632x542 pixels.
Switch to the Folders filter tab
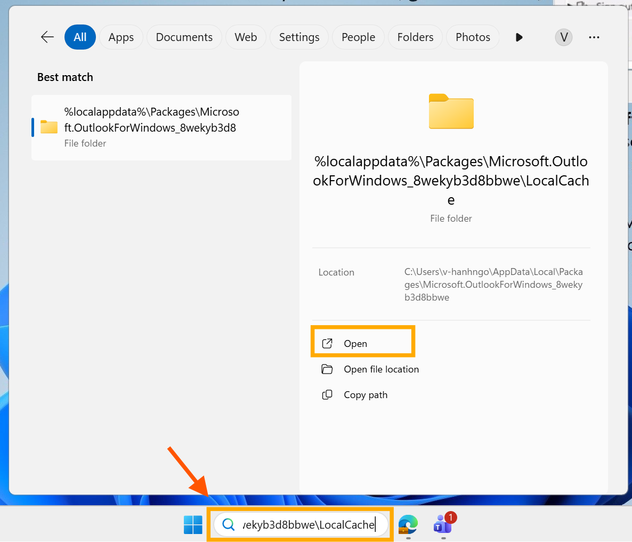pos(415,37)
